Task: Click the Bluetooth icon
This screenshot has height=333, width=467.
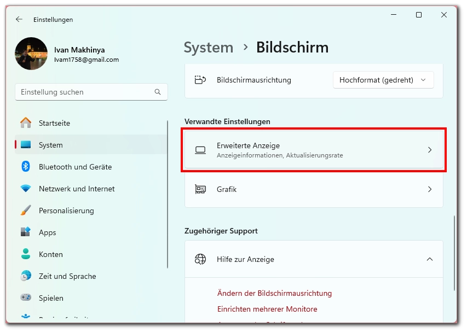Action: point(26,166)
